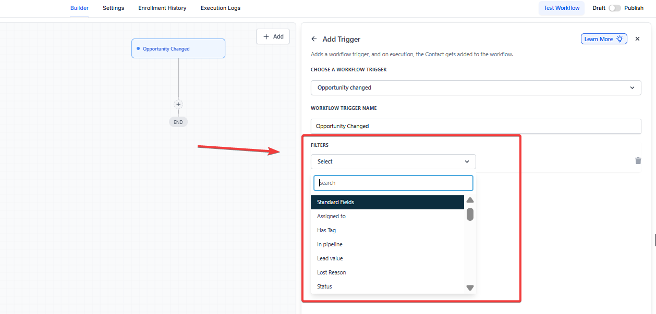Image resolution: width=656 pixels, height=314 pixels.
Task: Open the Enrollment History tab
Action: click(x=162, y=8)
